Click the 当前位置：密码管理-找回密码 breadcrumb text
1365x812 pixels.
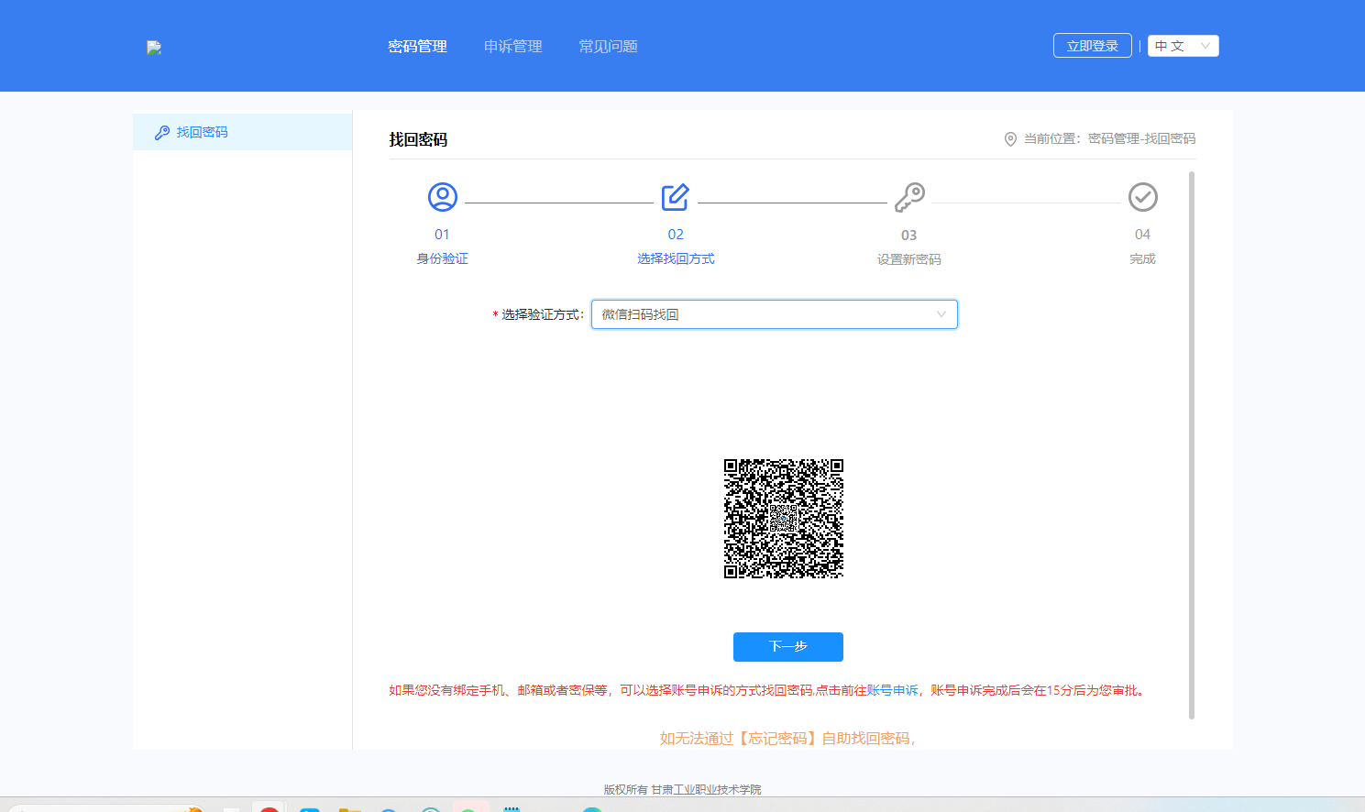click(1109, 138)
